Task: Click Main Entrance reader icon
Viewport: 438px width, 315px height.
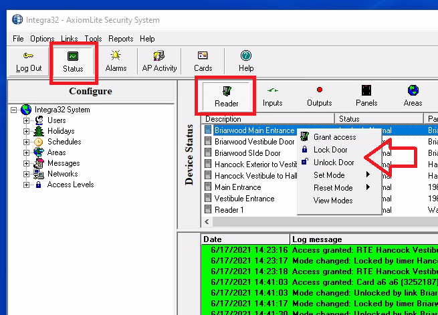Action: coord(208,187)
